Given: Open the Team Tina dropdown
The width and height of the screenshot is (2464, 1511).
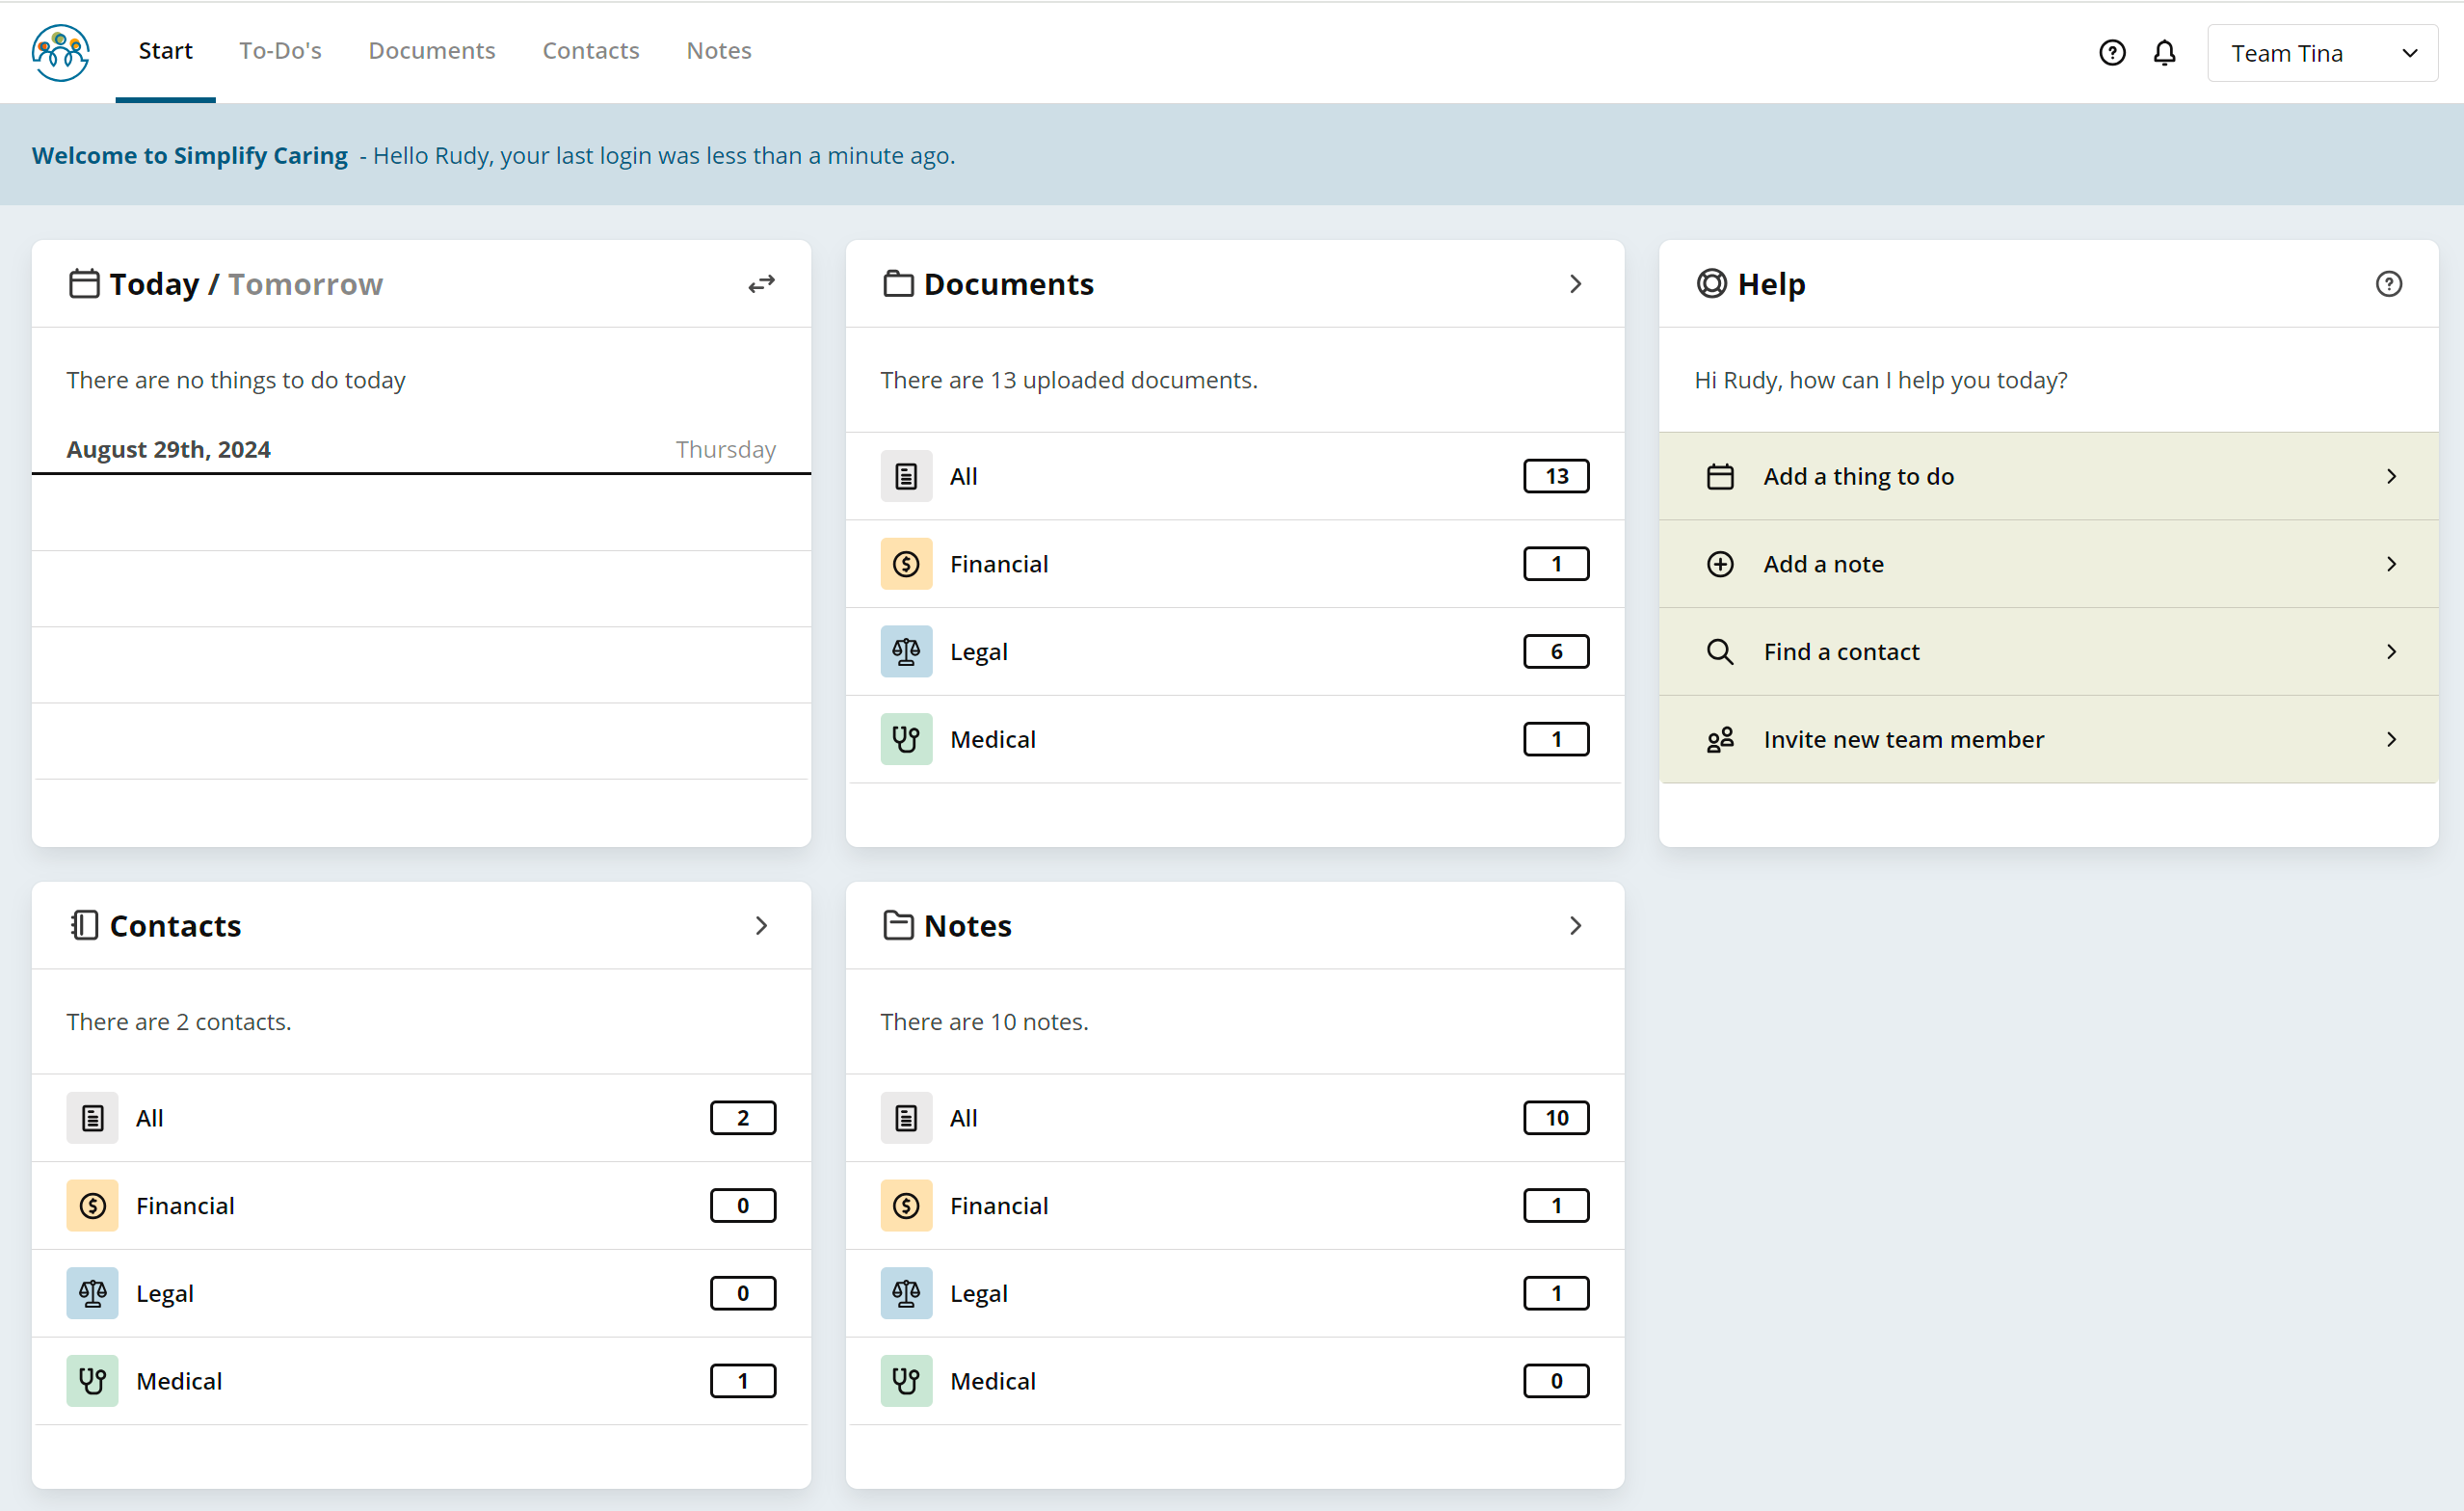Looking at the screenshot, I should [x=2321, y=53].
